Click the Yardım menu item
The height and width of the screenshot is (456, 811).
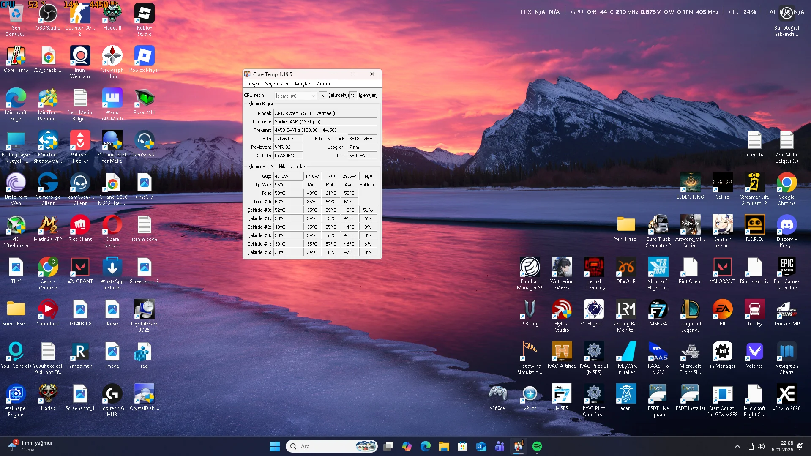[324, 84]
